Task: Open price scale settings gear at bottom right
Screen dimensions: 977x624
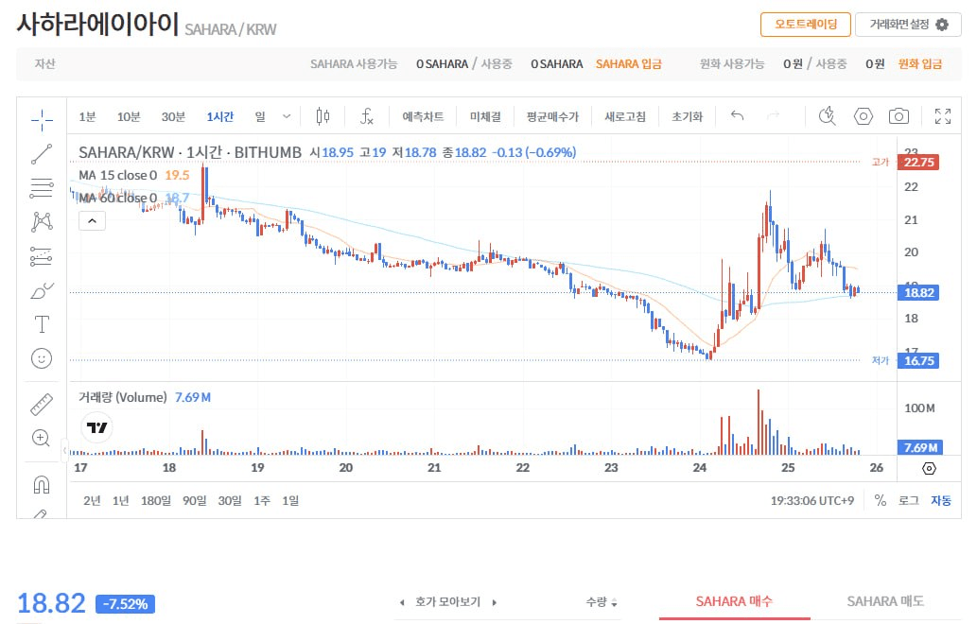Action: click(929, 468)
